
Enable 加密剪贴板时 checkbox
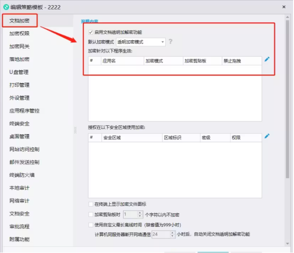(x=91, y=215)
